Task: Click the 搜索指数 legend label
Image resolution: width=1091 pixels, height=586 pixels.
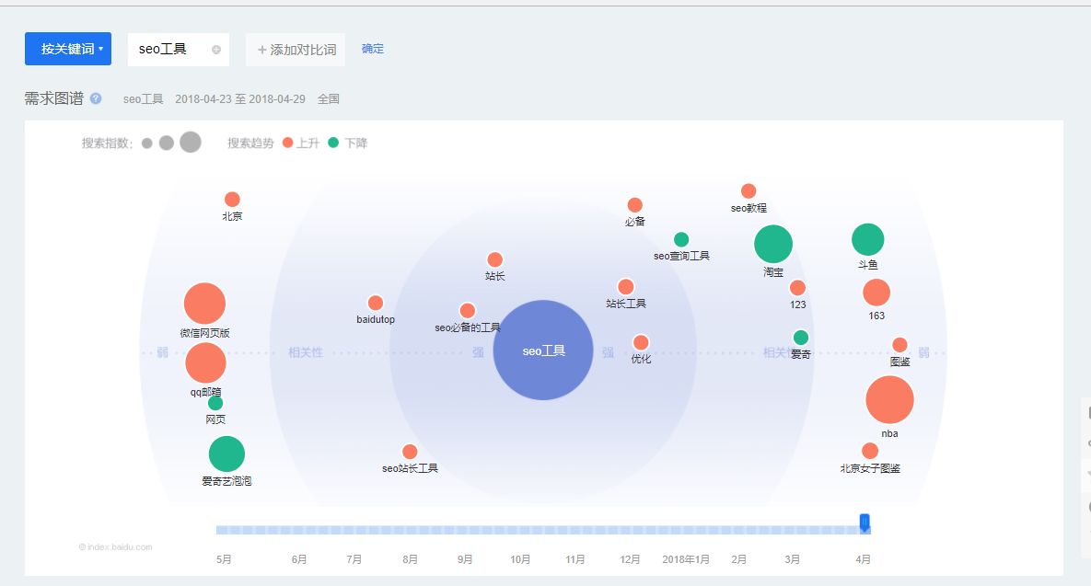Action: tap(107, 144)
